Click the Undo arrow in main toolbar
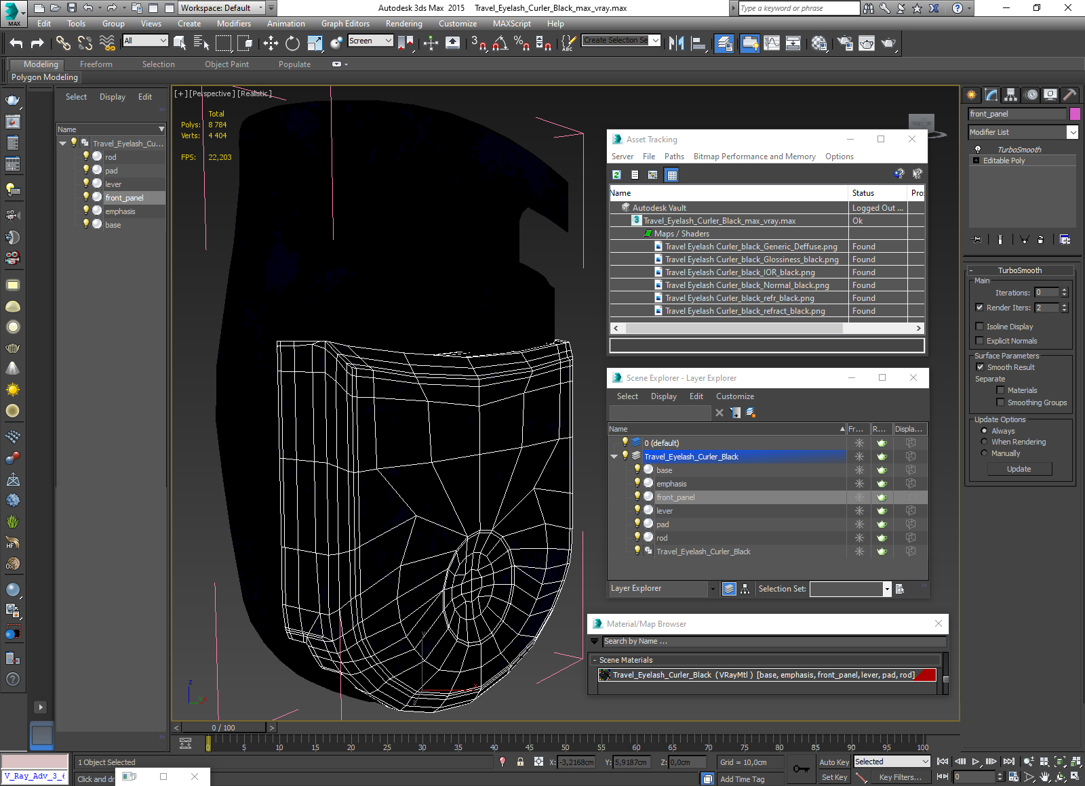This screenshot has height=786, width=1085. (16, 43)
